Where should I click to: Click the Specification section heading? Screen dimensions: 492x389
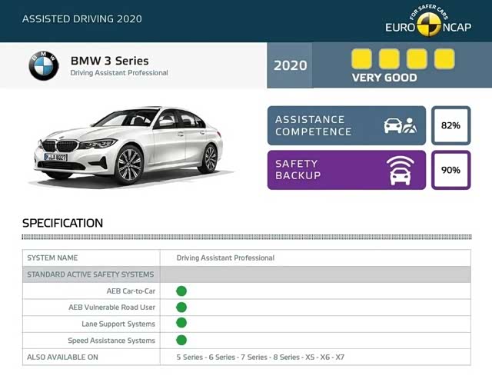click(62, 223)
